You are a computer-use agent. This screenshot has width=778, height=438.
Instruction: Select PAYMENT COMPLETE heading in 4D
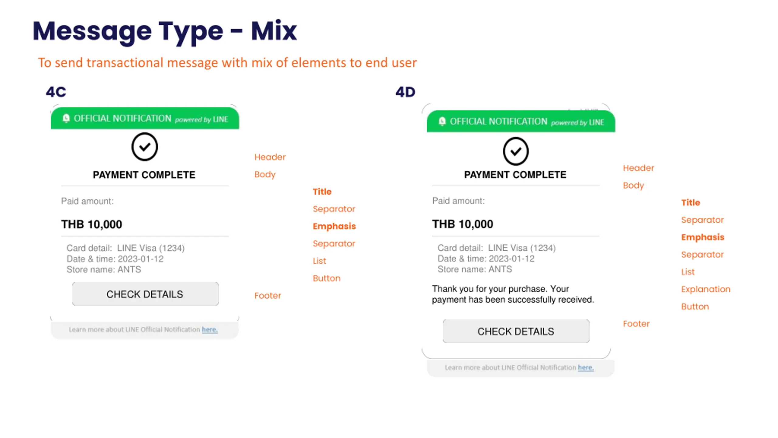(515, 175)
